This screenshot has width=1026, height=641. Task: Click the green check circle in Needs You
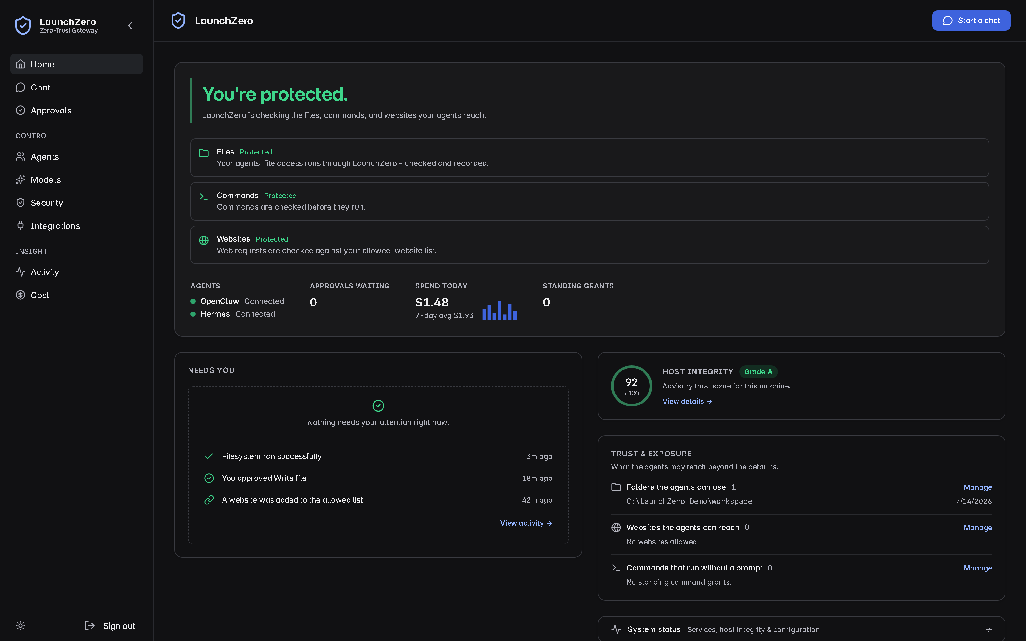tap(378, 406)
